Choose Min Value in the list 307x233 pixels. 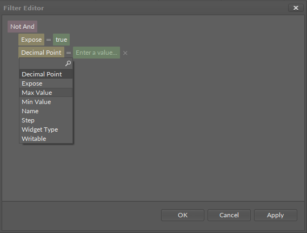click(x=46, y=102)
